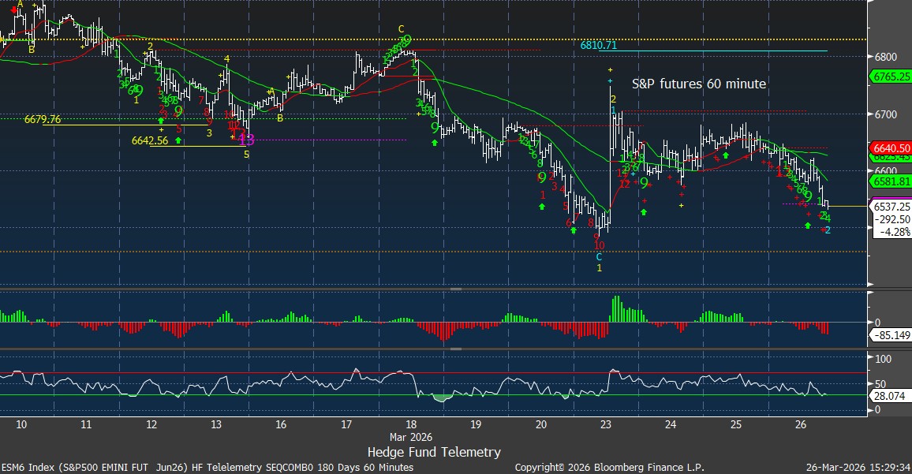This screenshot has width=912, height=474.
Task: Select the yellow 6679.76 level label
Action: pyautogui.click(x=43, y=120)
